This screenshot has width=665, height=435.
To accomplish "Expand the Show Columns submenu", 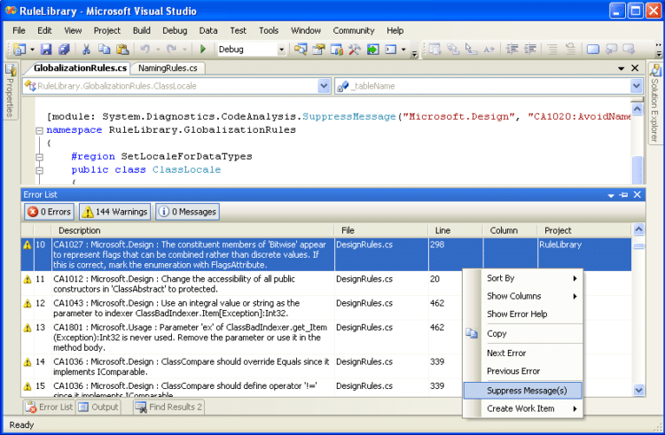I will (523, 296).
